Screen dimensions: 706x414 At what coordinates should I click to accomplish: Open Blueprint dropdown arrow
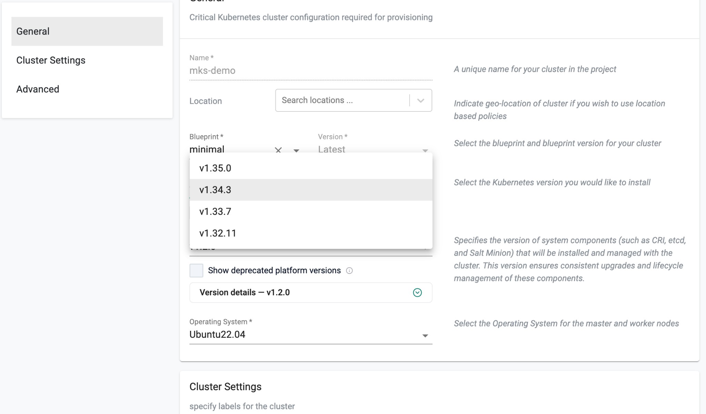coord(296,150)
